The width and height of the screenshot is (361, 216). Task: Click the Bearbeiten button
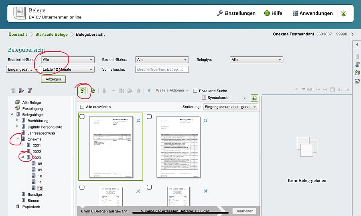pos(244,211)
